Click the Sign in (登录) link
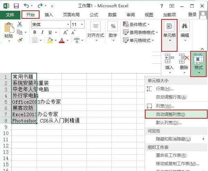The width and height of the screenshot is (208, 171). pos(192,15)
